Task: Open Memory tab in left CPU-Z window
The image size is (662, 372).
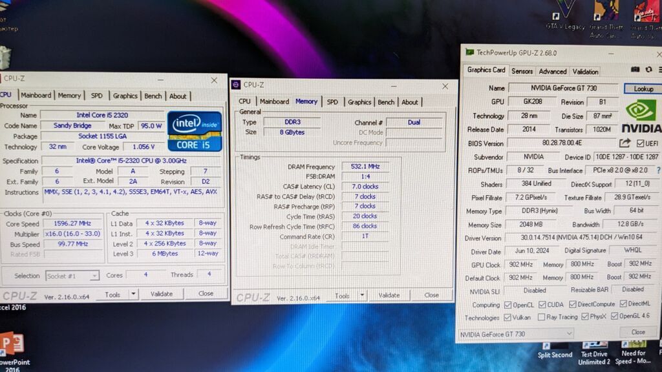Action: (69, 96)
